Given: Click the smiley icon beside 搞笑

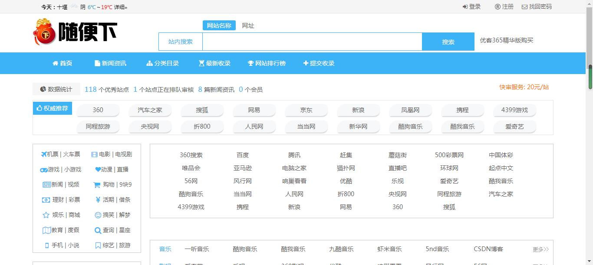Looking at the screenshot, I should coord(98,215).
